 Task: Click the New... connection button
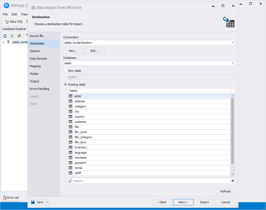(73, 50)
